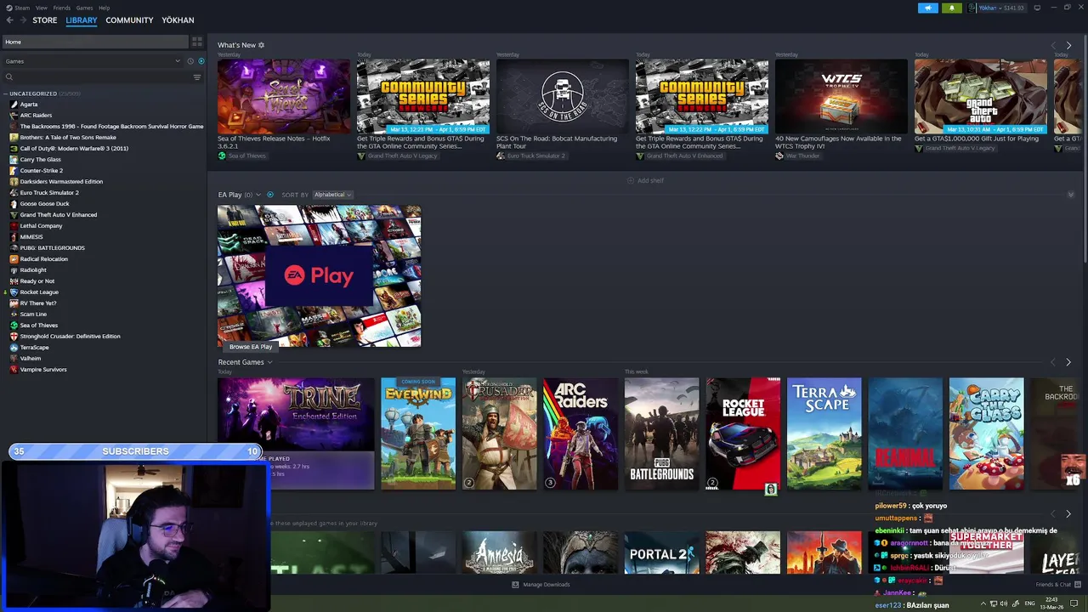
Task: Click ENG language indicator in taskbar
Action: (1030, 603)
